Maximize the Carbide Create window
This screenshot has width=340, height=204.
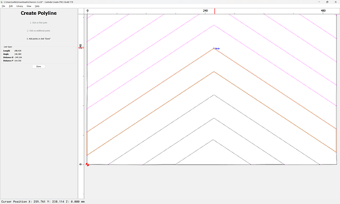coord(327,2)
